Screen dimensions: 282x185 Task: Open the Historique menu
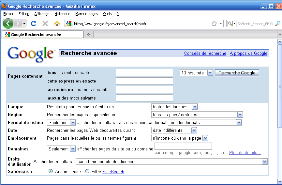[62, 14]
